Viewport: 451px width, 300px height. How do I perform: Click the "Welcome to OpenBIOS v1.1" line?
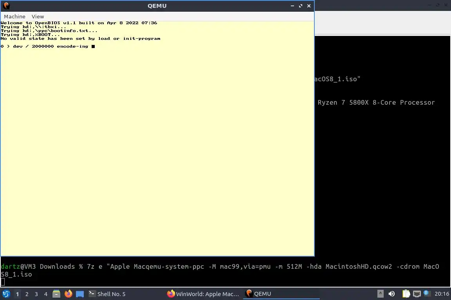click(x=79, y=23)
